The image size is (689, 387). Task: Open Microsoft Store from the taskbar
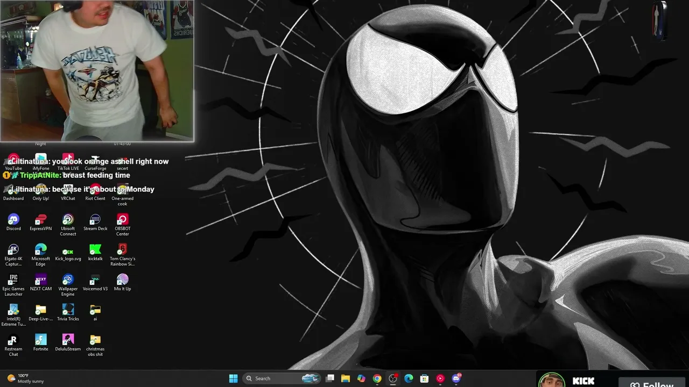[x=425, y=378]
